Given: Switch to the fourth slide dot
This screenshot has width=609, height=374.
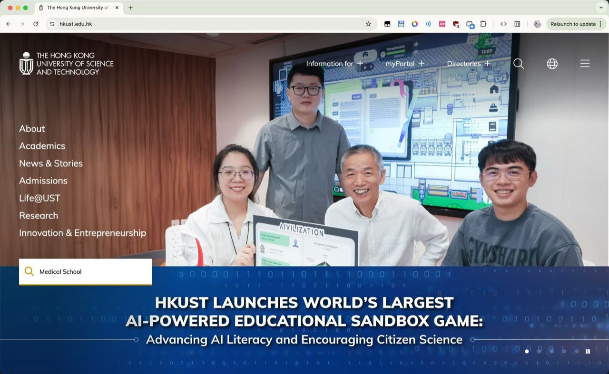Looking at the screenshot, I should point(564,351).
